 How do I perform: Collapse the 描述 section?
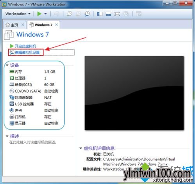[7, 136]
